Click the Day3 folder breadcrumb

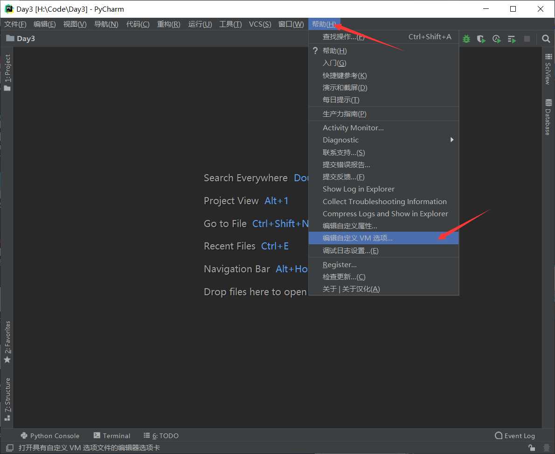(x=21, y=38)
